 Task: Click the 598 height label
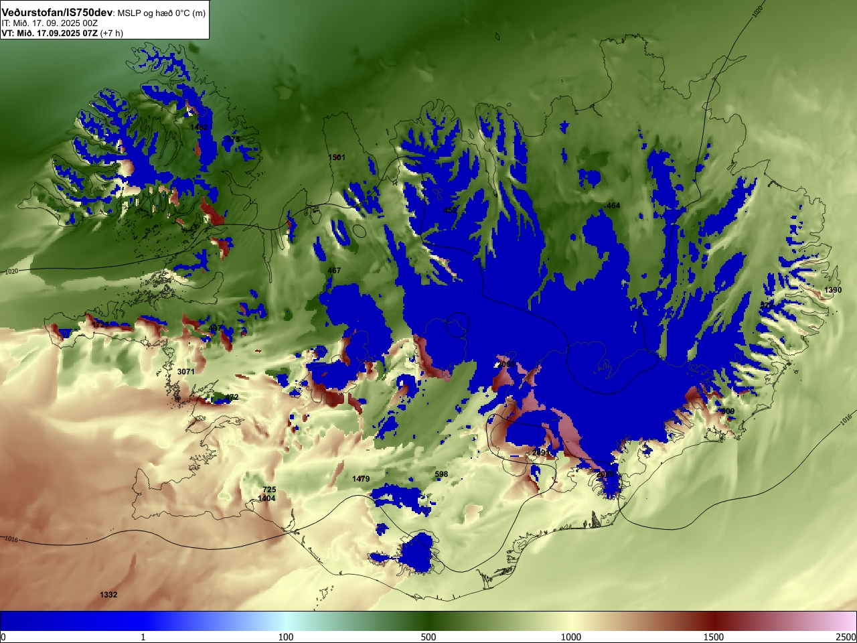[x=441, y=474]
